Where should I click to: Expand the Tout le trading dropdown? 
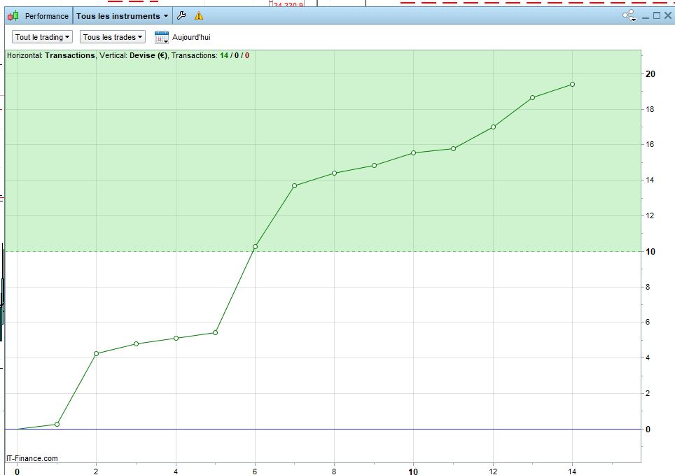coord(42,37)
